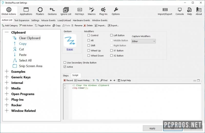This screenshot has width=205, height=133.
Task: Open the About dialog
Action: 199,11
